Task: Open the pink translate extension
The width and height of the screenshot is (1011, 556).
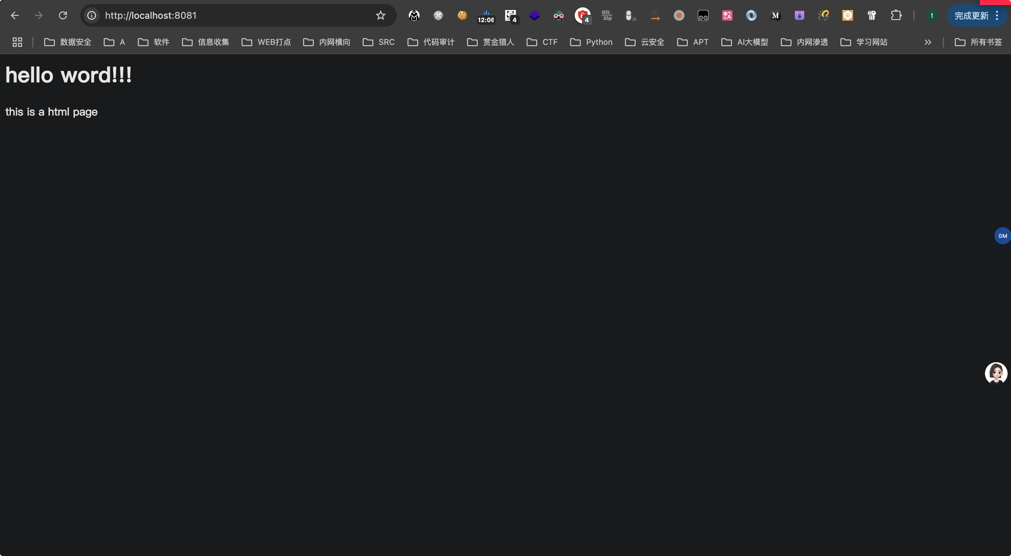Action: [727, 16]
